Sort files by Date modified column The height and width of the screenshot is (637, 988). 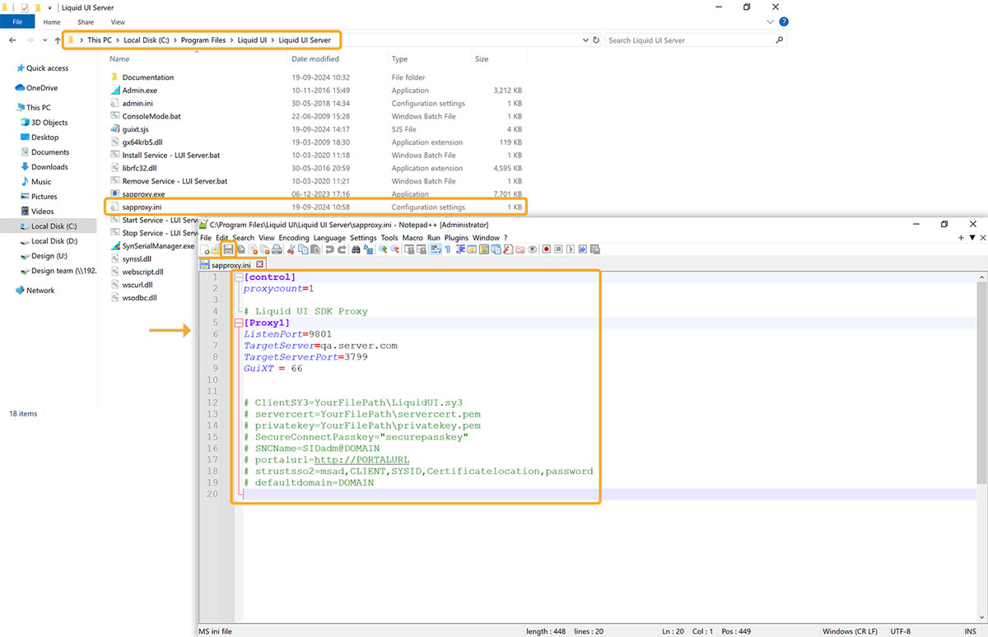(x=315, y=59)
